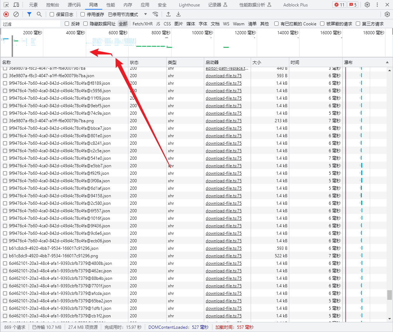Filter requests by JS type
Viewport: 393px width, 332px height.
tap(158, 24)
